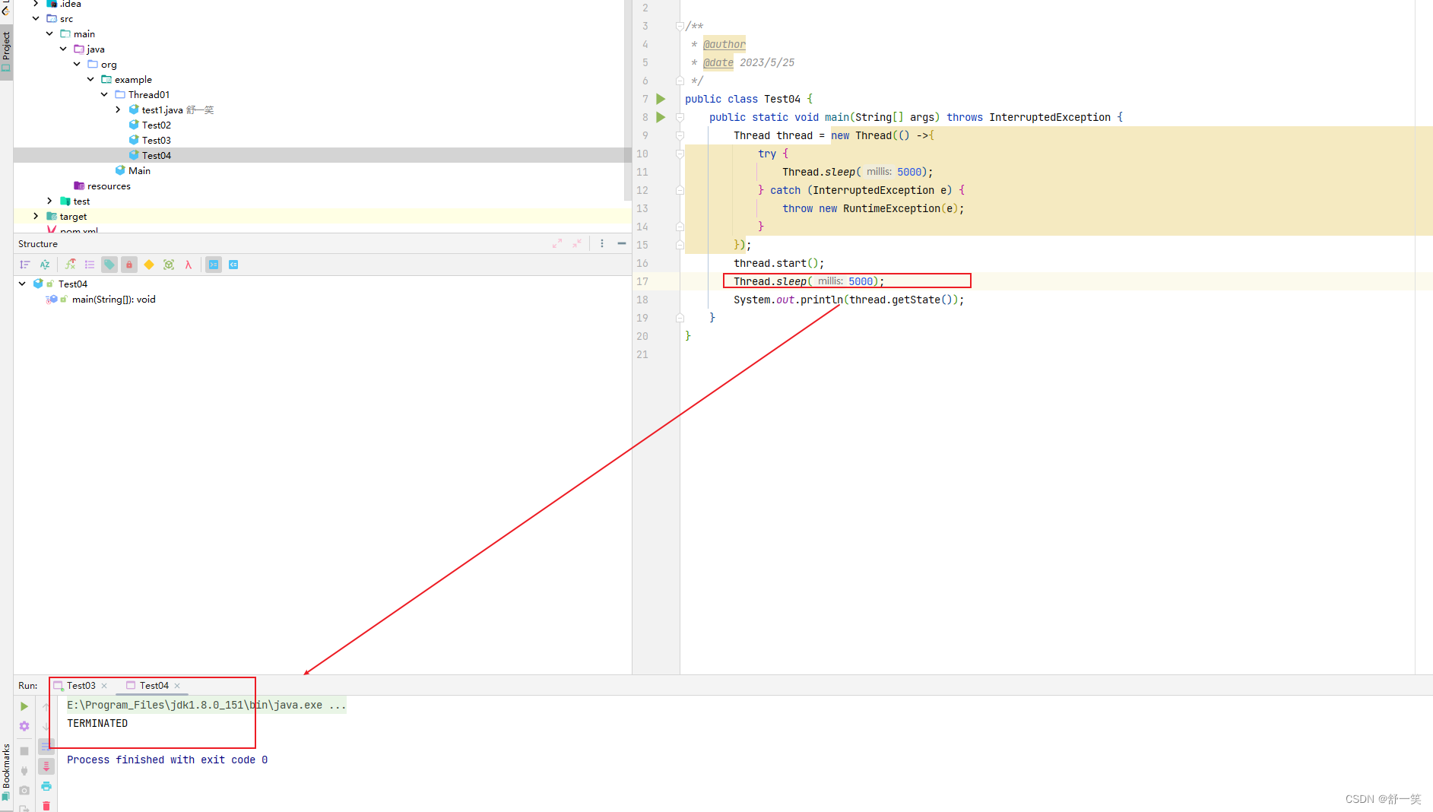Toggle show inherited members in Structure
The image size is (1433, 812).
coord(71,265)
